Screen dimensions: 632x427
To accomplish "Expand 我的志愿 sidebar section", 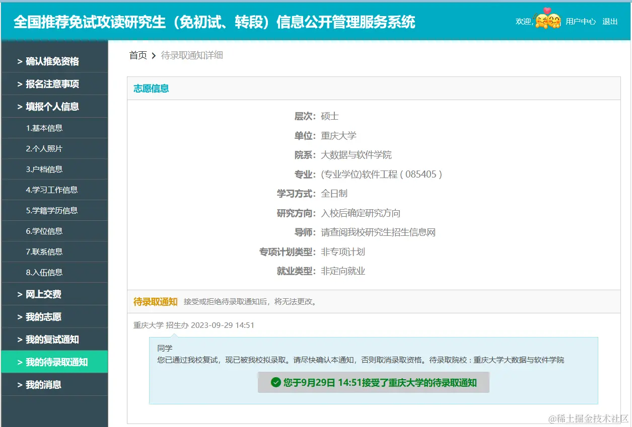I will (x=54, y=317).
